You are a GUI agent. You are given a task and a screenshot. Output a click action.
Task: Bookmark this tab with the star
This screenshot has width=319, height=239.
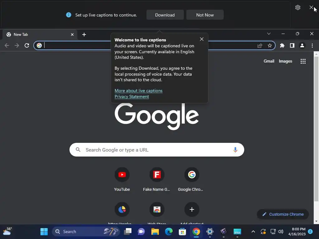pyautogui.click(x=270, y=45)
